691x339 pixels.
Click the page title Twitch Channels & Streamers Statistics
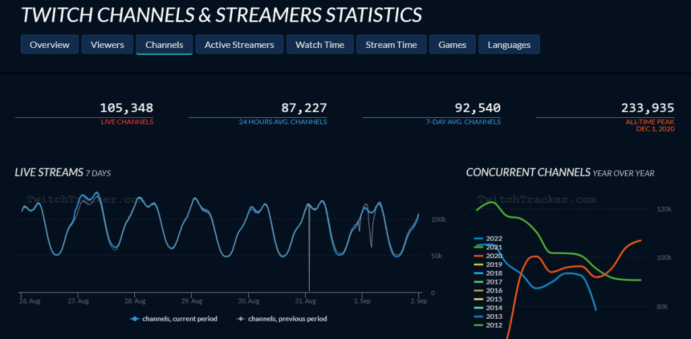point(221,15)
